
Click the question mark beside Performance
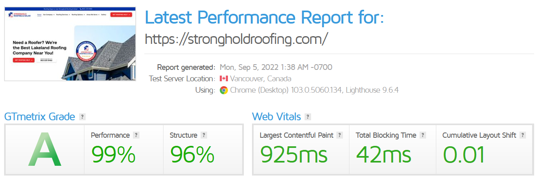tap(136, 135)
